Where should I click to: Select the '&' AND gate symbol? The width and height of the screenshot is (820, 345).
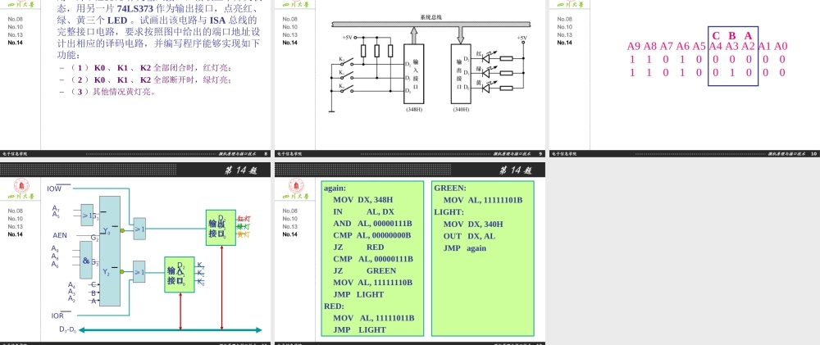point(87,261)
